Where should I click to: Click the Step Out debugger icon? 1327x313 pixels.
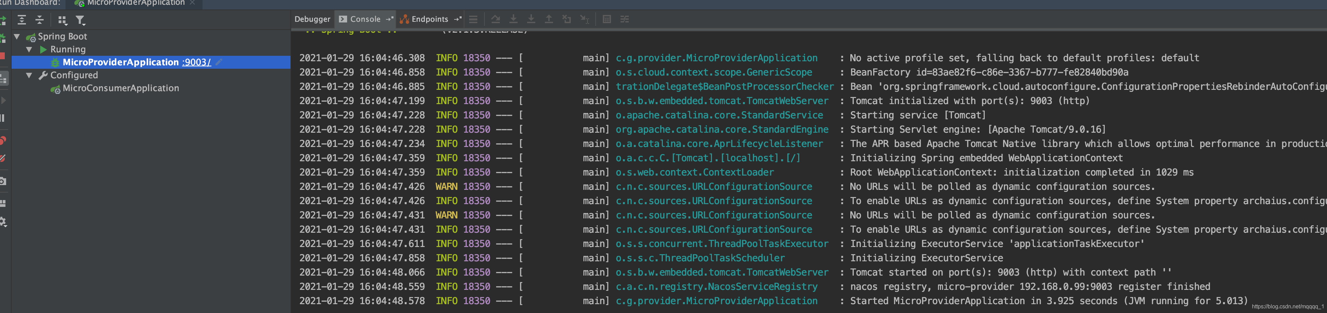click(549, 19)
